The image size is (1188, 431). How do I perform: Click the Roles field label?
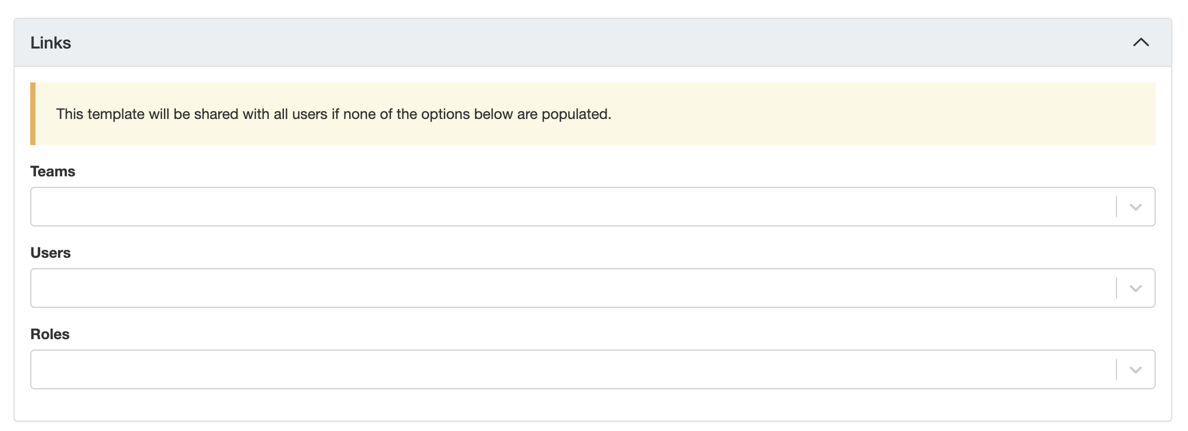(x=50, y=334)
